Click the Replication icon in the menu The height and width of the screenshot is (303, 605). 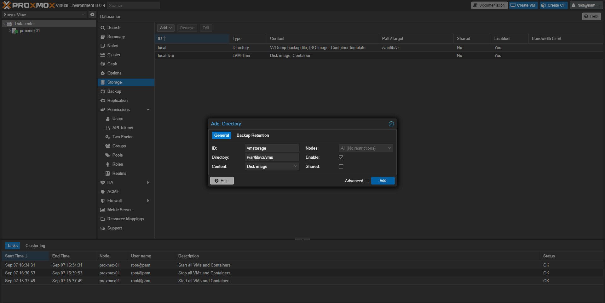pos(103,101)
